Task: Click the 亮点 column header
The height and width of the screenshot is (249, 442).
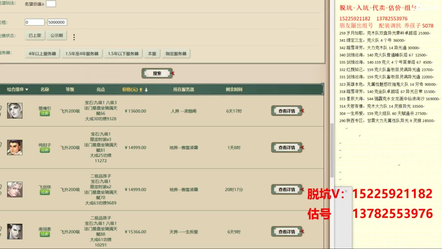Action: point(100,89)
